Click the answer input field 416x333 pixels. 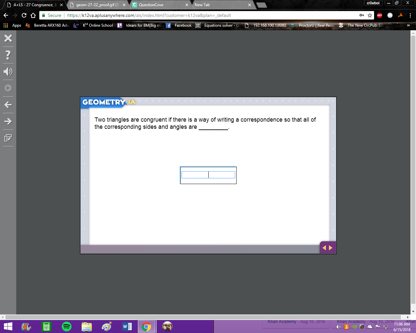tap(208, 175)
